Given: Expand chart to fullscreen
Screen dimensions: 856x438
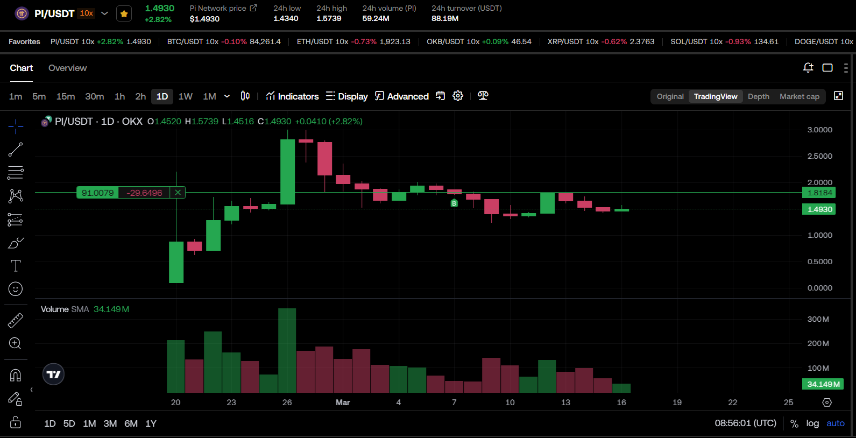Looking at the screenshot, I should [x=838, y=96].
